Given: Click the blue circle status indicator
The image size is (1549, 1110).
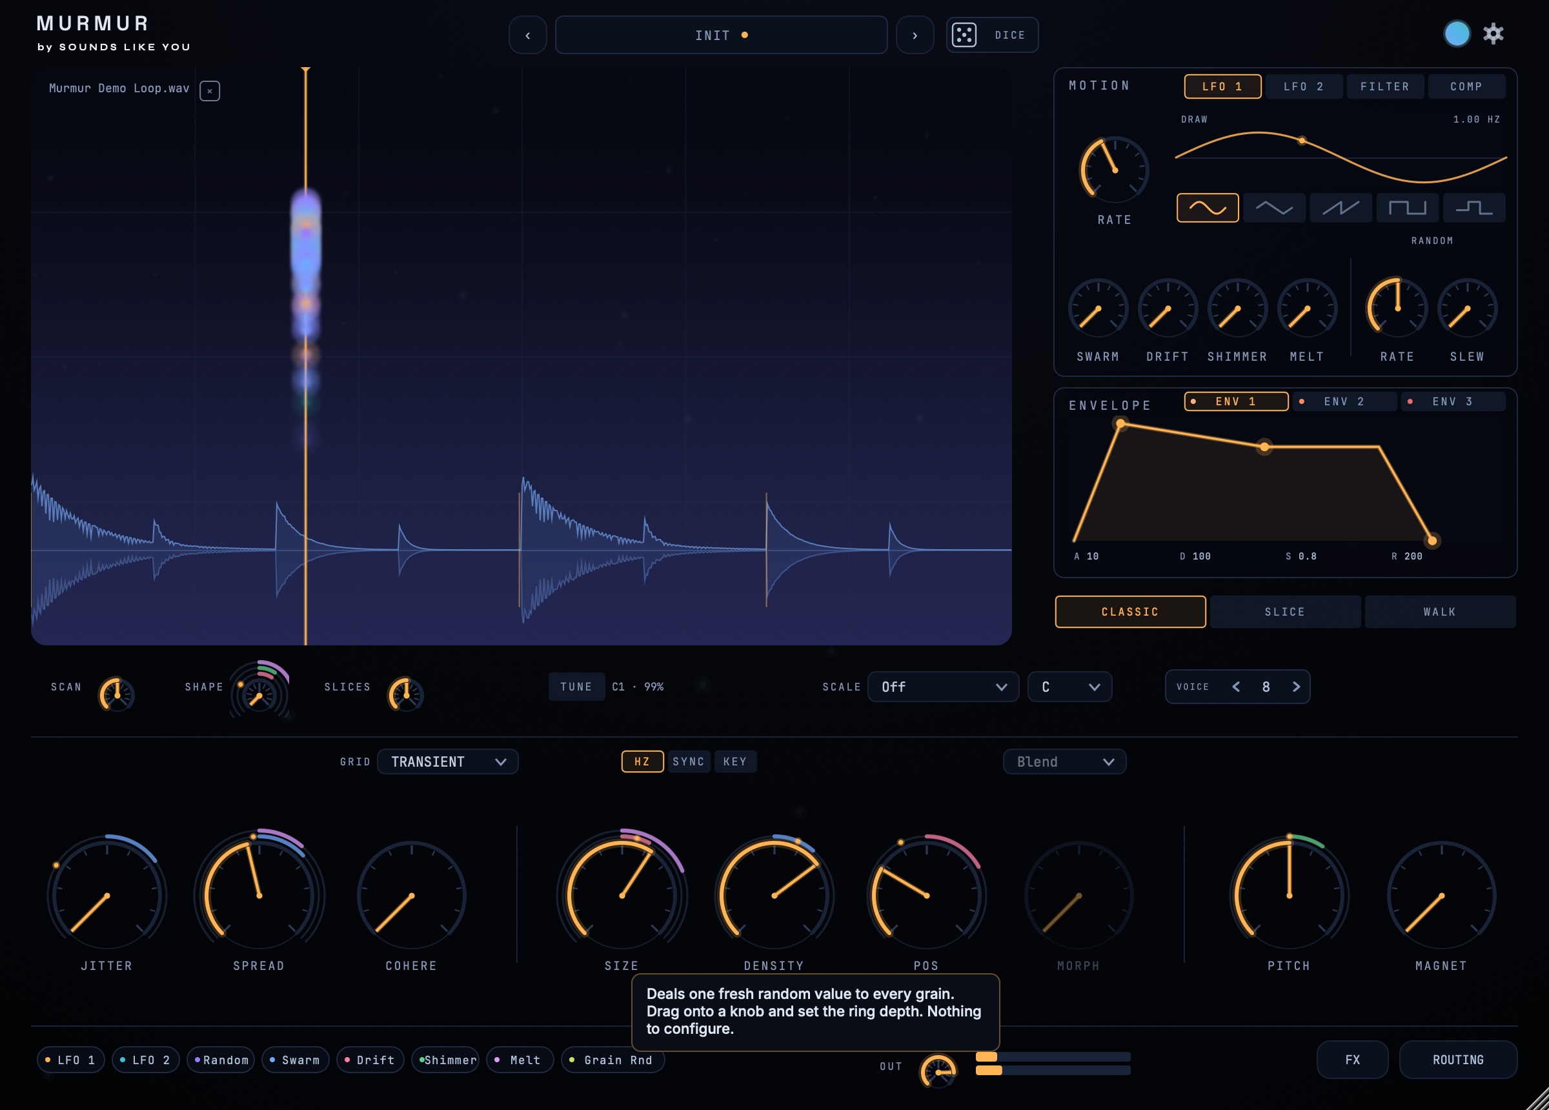Looking at the screenshot, I should click(x=1456, y=34).
